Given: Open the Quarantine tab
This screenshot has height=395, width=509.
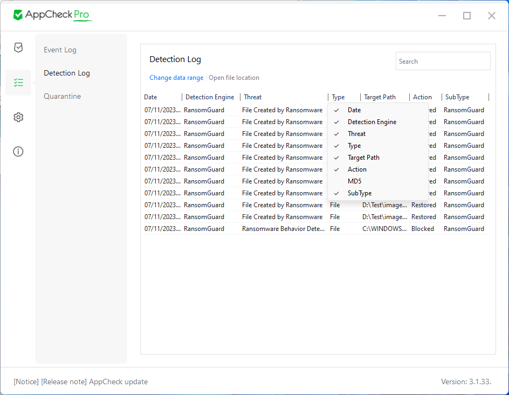Looking at the screenshot, I should [62, 96].
